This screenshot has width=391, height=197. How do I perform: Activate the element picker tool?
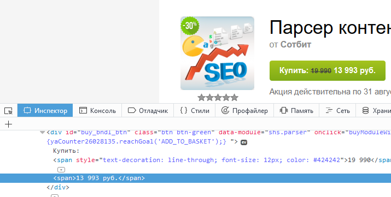(x=9, y=111)
